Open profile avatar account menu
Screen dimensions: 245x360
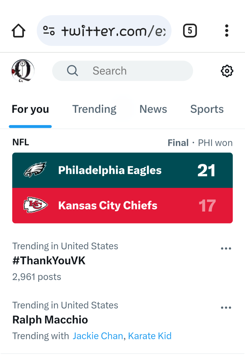pos(23,71)
